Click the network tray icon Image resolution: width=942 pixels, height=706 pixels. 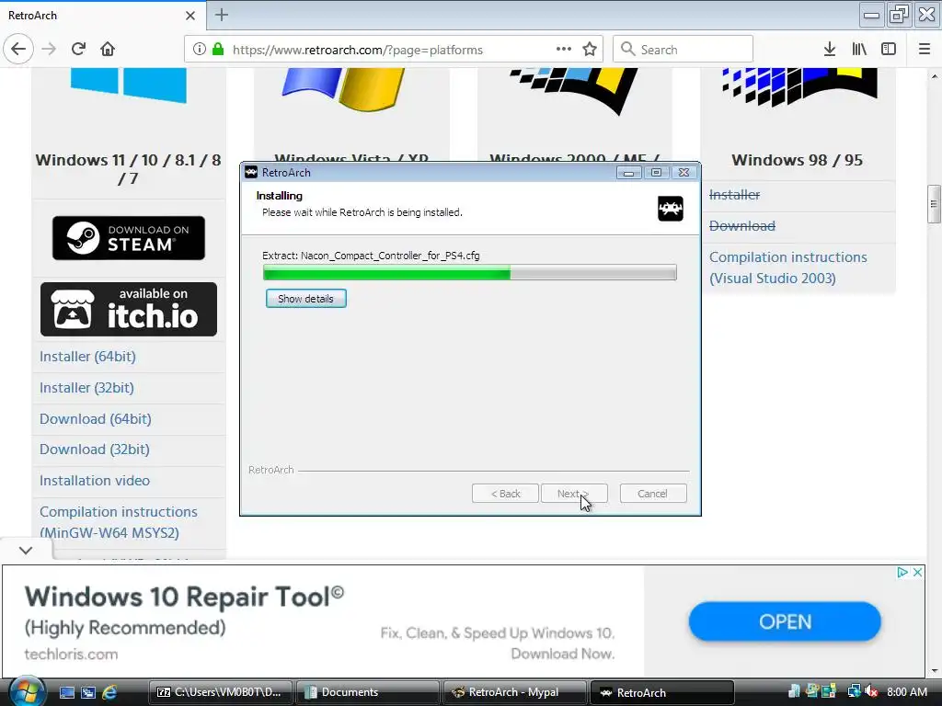coord(854,691)
